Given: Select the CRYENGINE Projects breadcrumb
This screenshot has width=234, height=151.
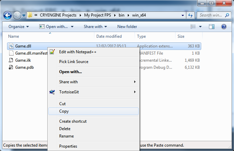Looking at the screenshot, I should point(58,15).
